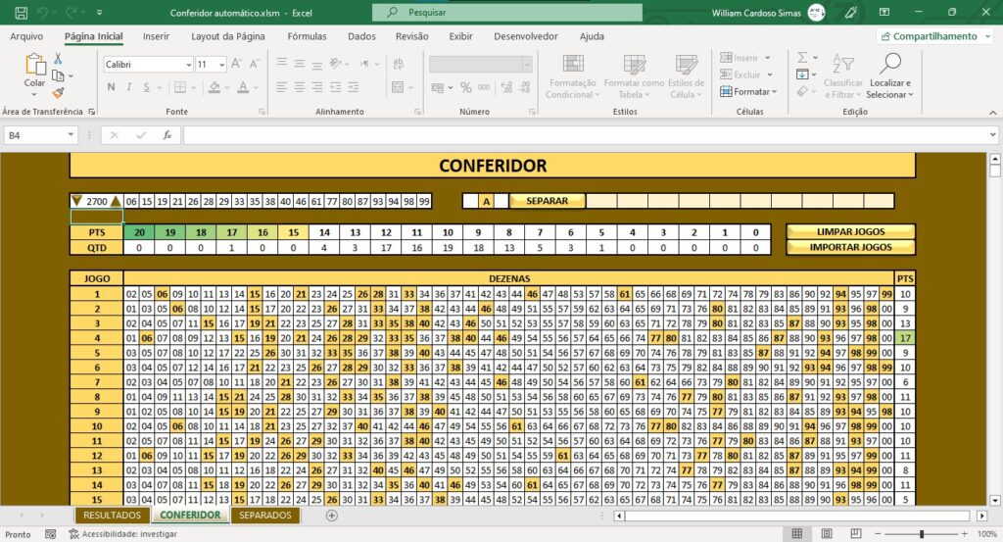Click the Pesquisar search box
This screenshot has height=542, width=1003.
point(507,12)
